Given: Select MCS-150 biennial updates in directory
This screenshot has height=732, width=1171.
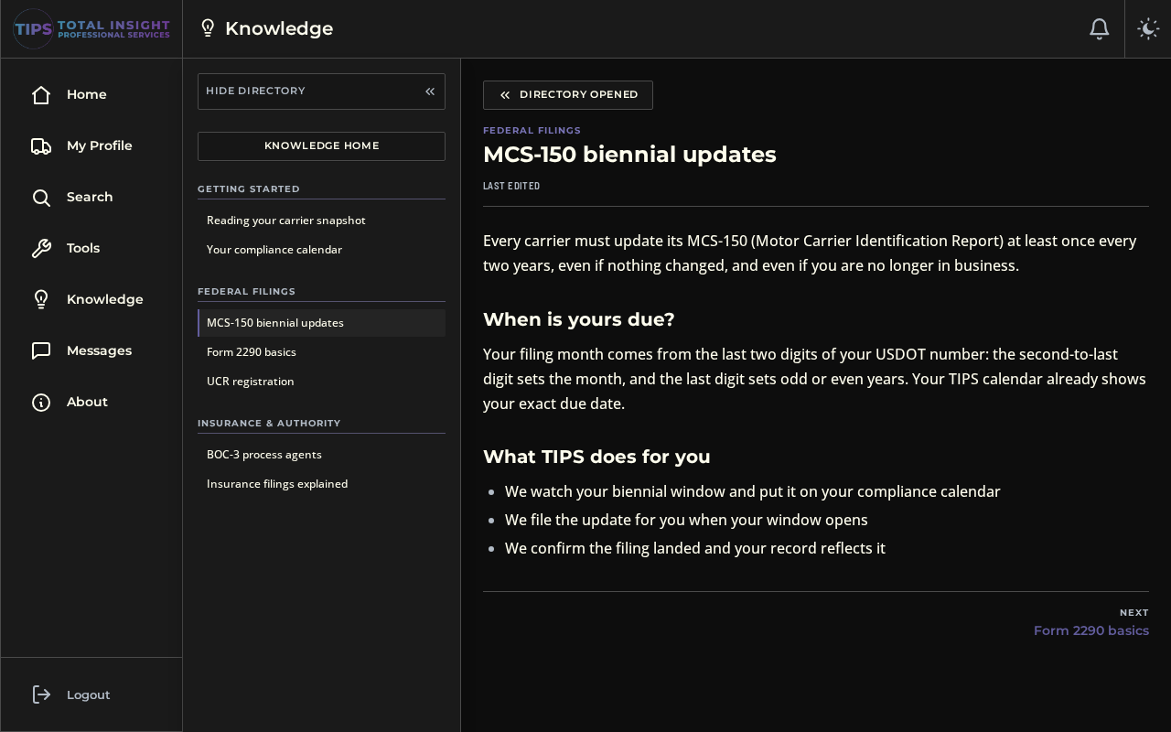Looking at the screenshot, I should coord(321,323).
